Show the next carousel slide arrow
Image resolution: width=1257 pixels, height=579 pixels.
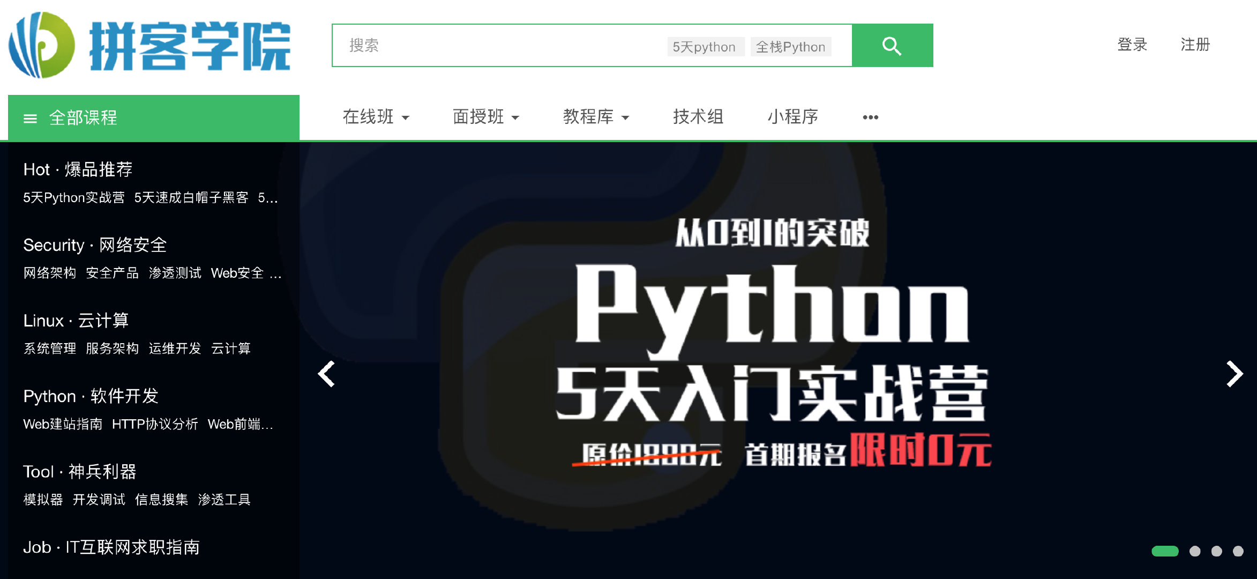pos(1234,374)
